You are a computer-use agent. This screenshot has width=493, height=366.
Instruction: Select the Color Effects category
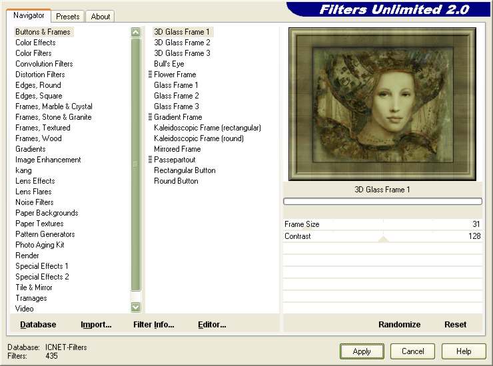(x=35, y=43)
